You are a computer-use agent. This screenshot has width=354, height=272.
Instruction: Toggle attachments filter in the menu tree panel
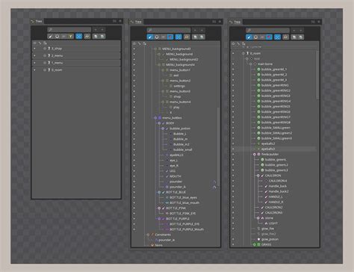[x=164, y=37]
